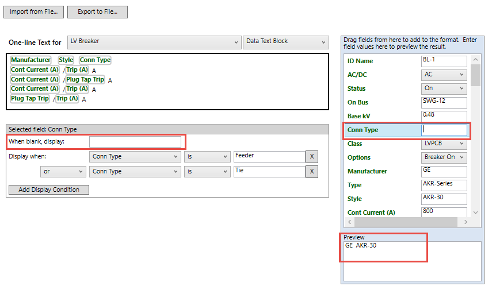Open the first condition's 'is' operator dropdown
The width and height of the screenshot is (496, 290).
(x=207, y=157)
